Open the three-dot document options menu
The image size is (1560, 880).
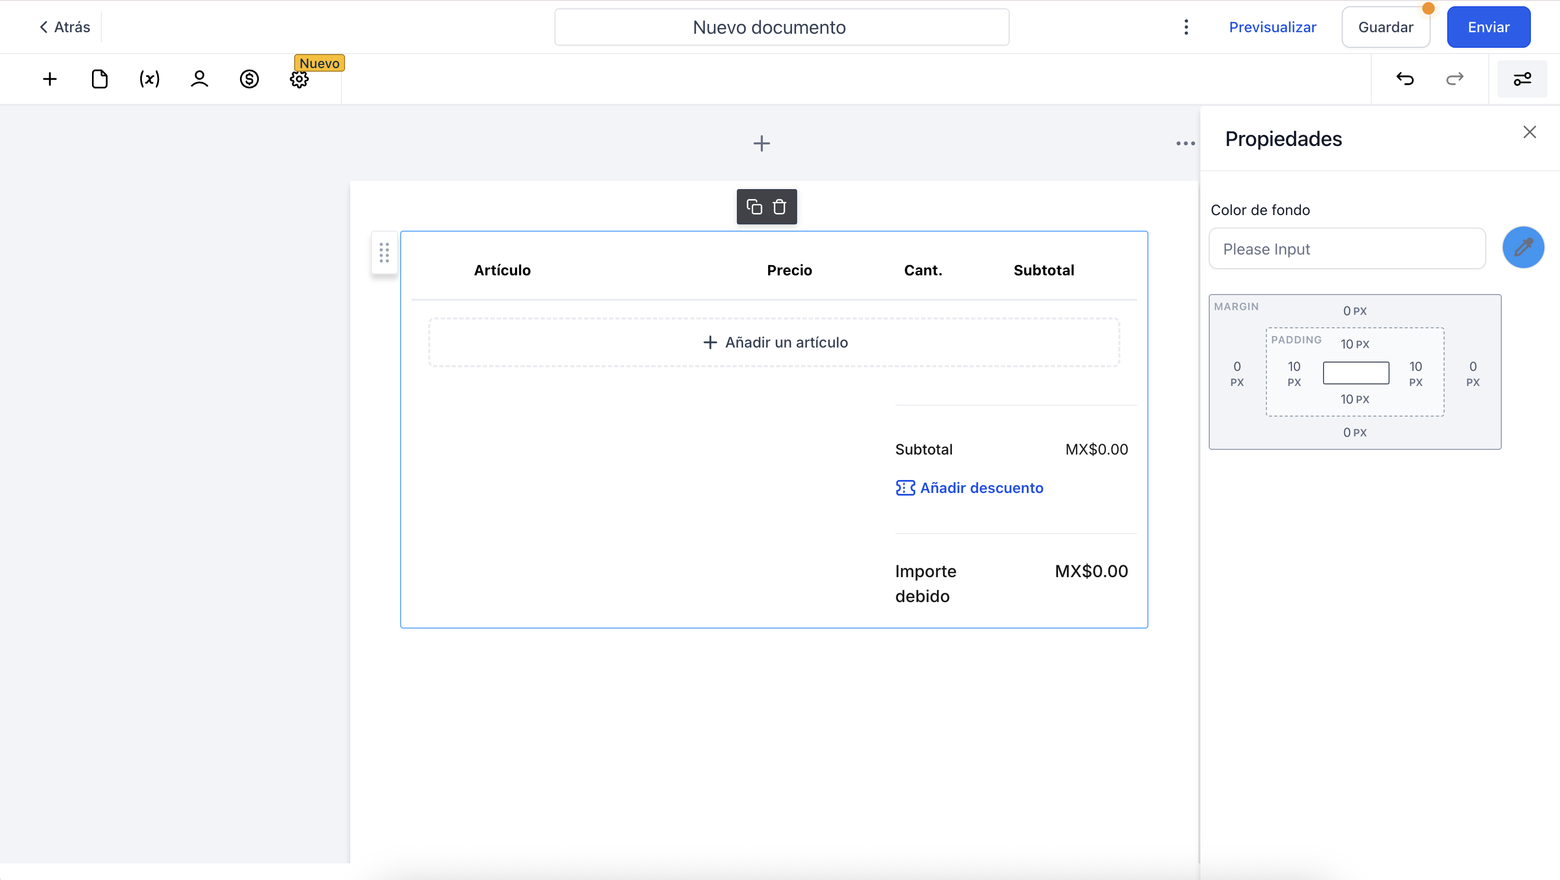point(1186,27)
